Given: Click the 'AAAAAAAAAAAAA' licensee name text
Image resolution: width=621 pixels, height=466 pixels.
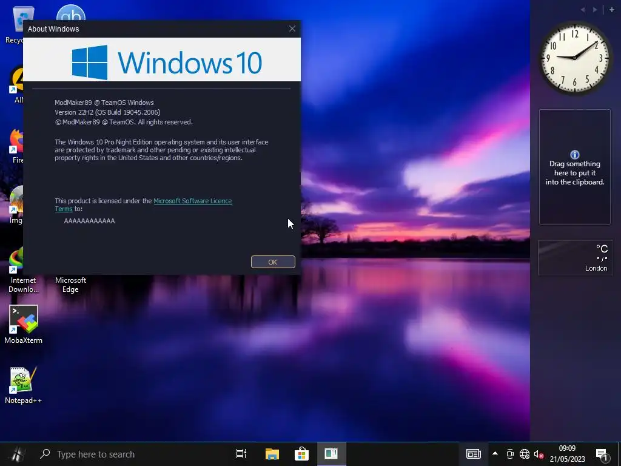Looking at the screenshot, I should pyautogui.click(x=90, y=221).
